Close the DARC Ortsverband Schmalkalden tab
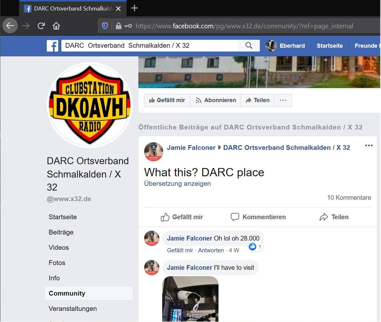Screen dimensions: 381x322 118,9
